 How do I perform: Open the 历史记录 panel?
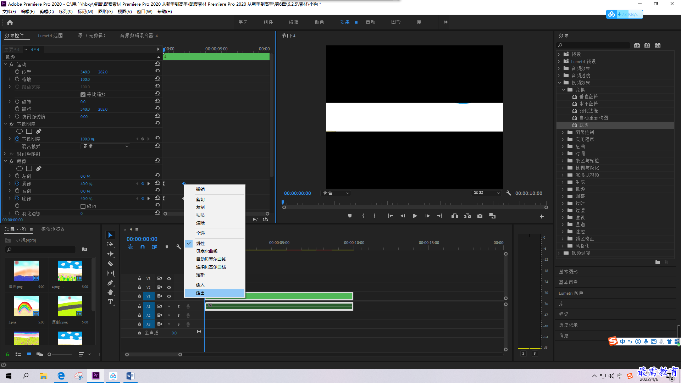click(x=568, y=325)
